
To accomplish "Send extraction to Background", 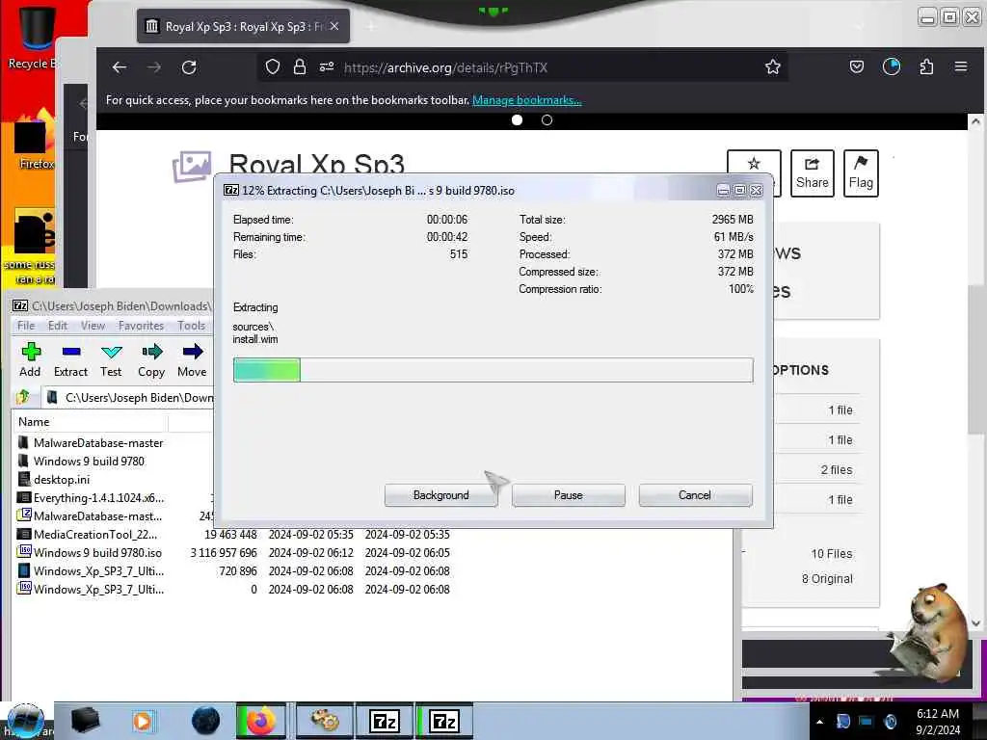I will click(x=440, y=495).
